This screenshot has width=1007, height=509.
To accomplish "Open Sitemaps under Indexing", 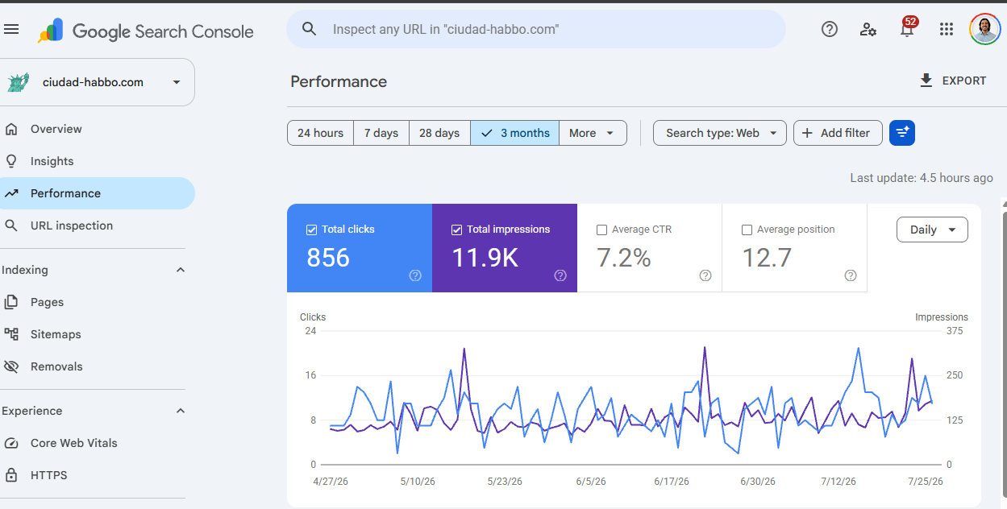I will tap(98, 334).
